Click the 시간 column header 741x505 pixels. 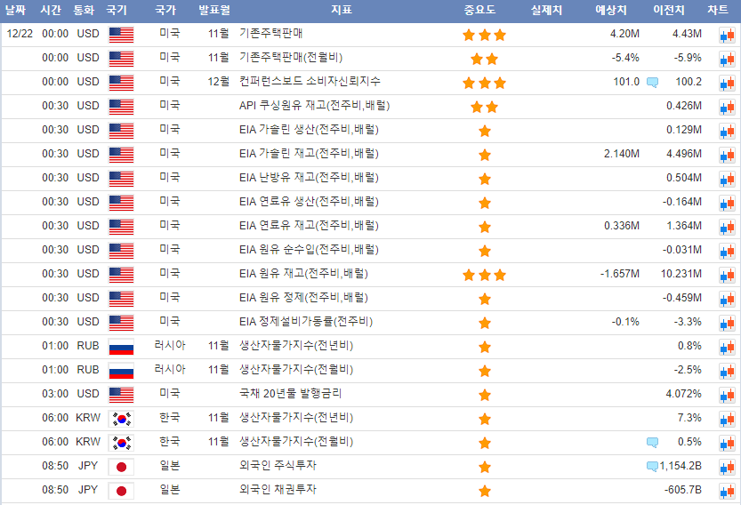click(52, 11)
